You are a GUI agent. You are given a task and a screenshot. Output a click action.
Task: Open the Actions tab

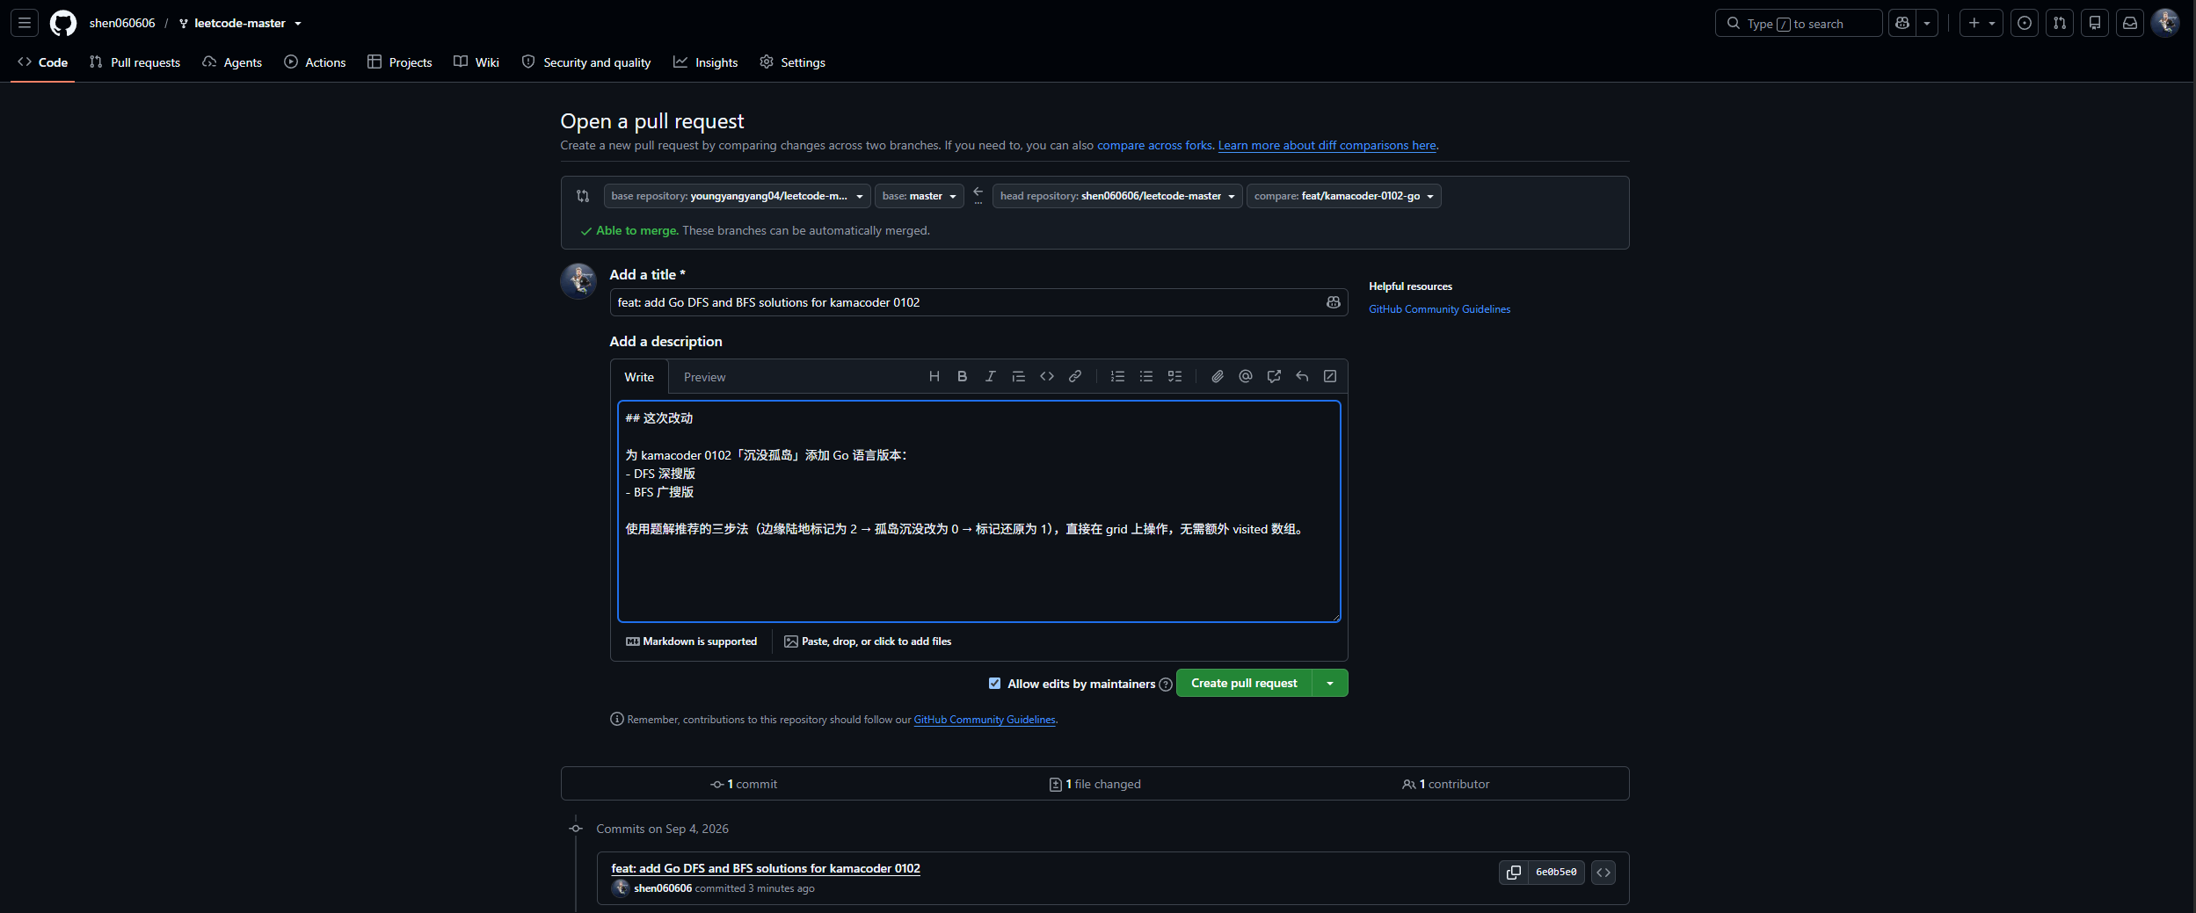[x=315, y=62]
